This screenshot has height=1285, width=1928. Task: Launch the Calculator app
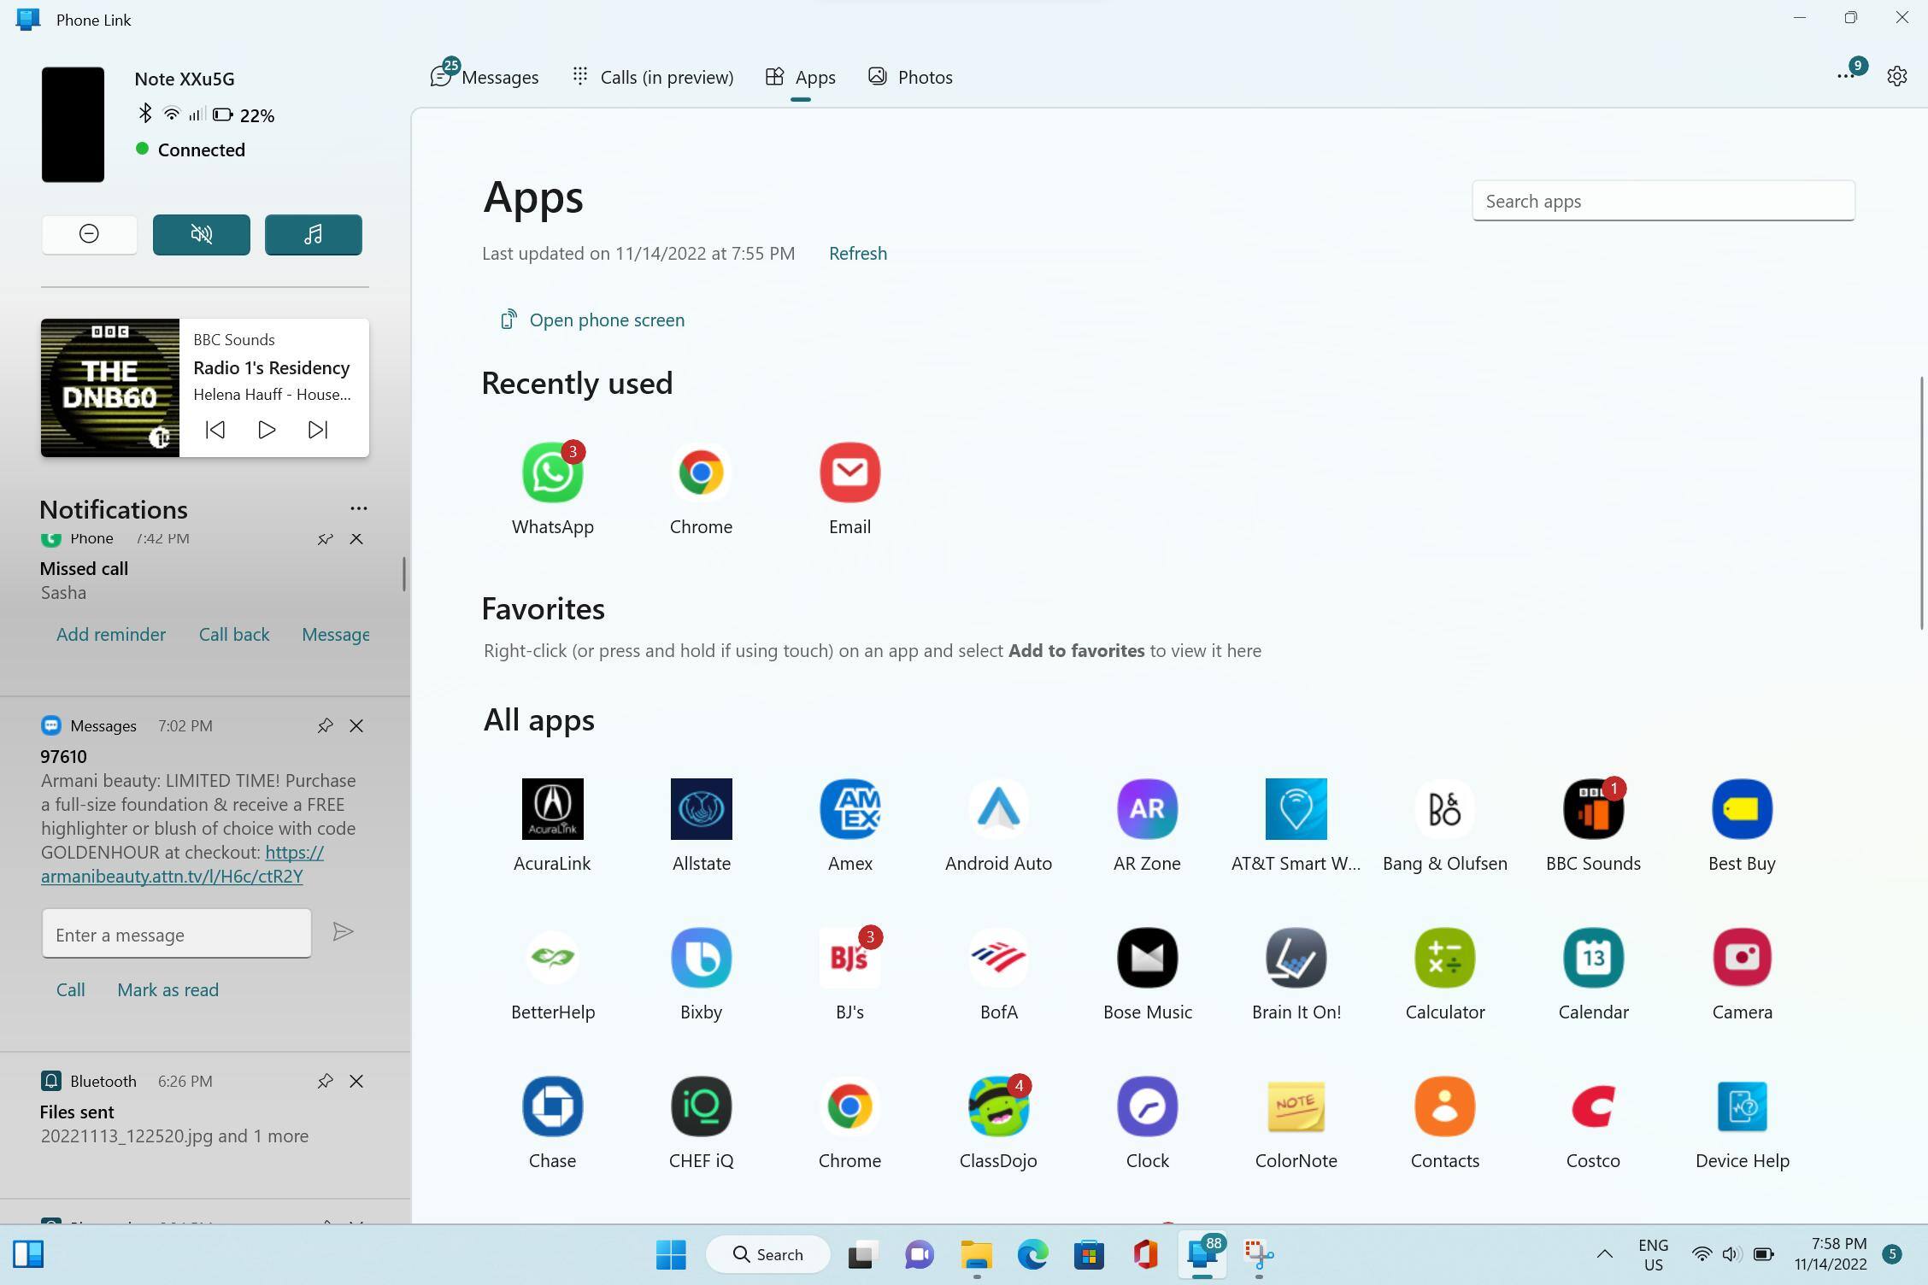click(x=1444, y=958)
